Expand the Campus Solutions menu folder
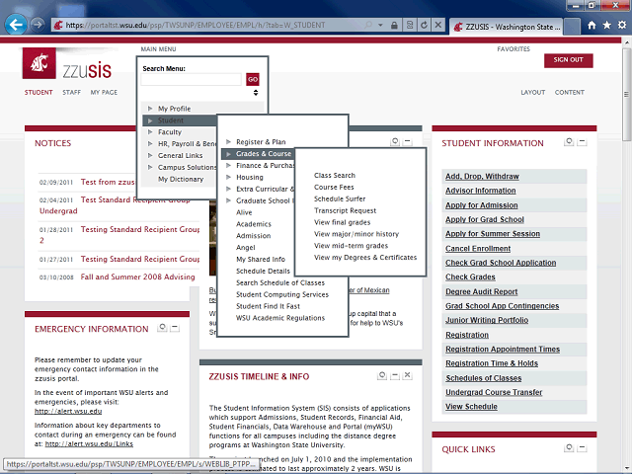This screenshot has height=474, width=632. coord(150,167)
